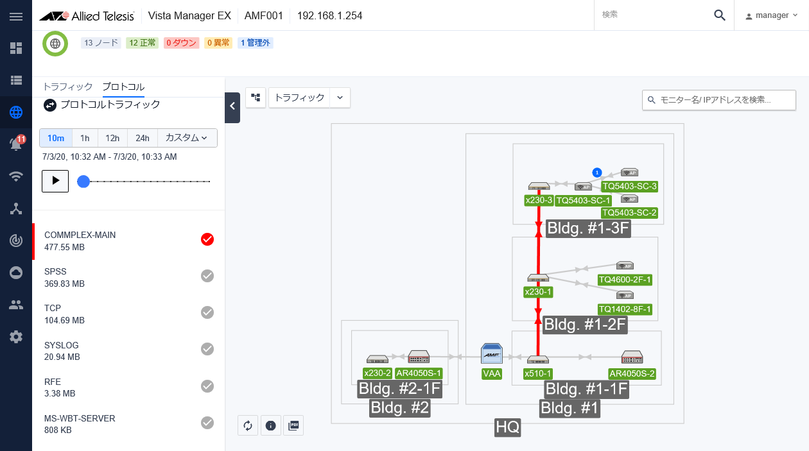809x451 pixels.
Task: Filter by 13 ノード badge
Action: pyautogui.click(x=101, y=43)
